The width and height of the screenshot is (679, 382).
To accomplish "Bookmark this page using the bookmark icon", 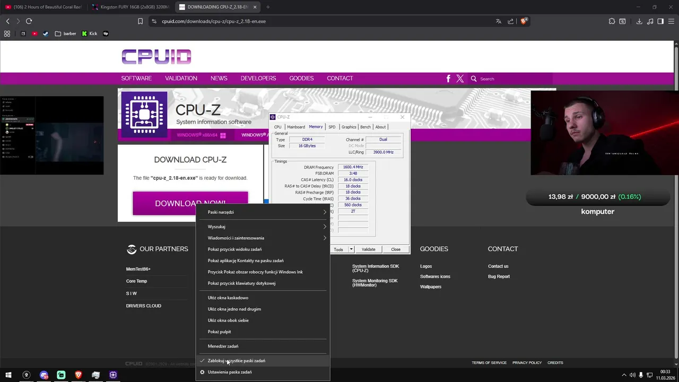I will coord(140,21).
